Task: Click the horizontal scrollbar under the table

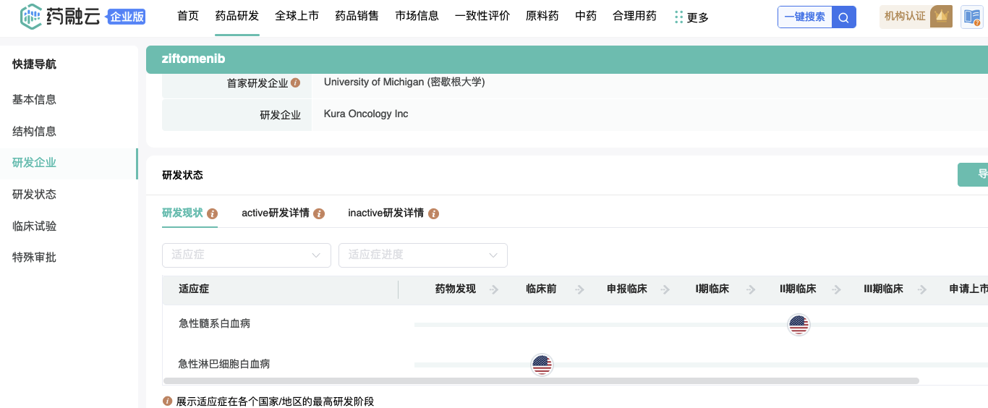Action: click(541, 381)
